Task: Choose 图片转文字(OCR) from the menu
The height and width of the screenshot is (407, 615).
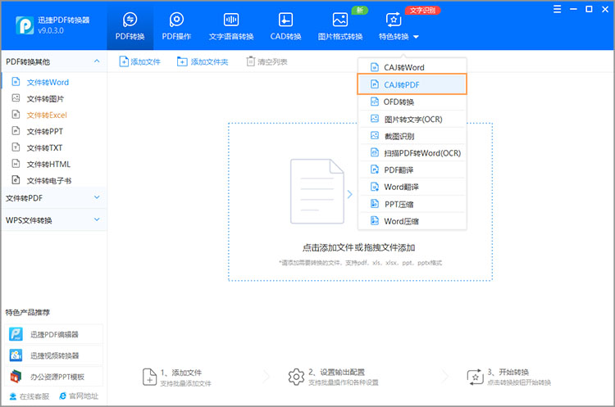Action: pyautogui.click(x=412, y=119)
